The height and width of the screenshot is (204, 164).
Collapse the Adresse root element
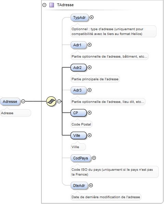(x=23, y=101)
